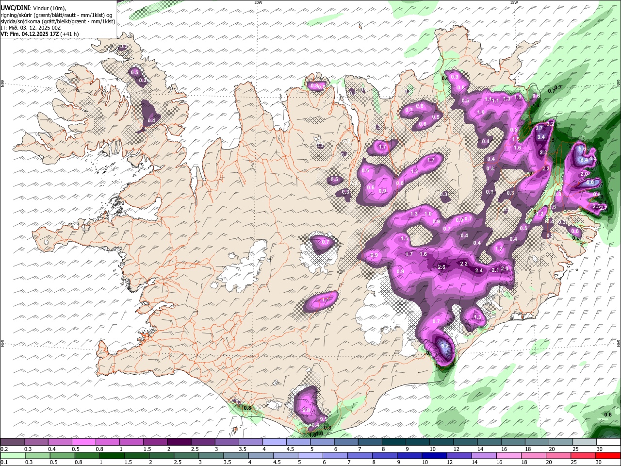Click the "6.4" precipitation value on the map

[584, 160]
